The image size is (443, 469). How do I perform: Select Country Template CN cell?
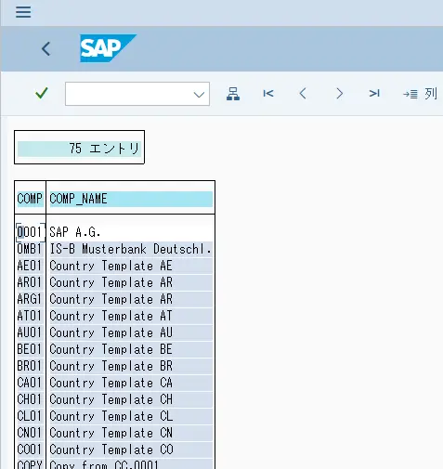[x=131, y=433]
